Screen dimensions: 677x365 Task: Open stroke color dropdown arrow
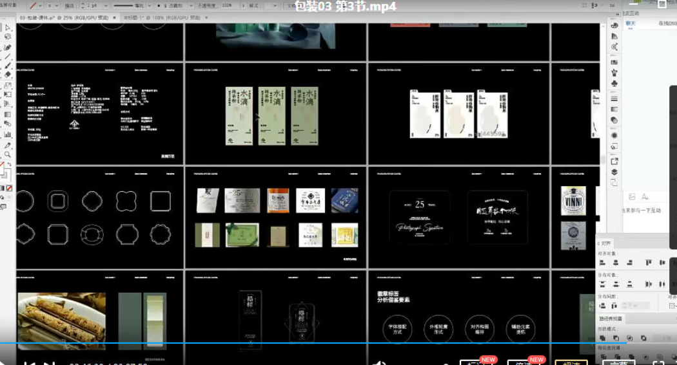pyautogui.click(x=40, y=6)
